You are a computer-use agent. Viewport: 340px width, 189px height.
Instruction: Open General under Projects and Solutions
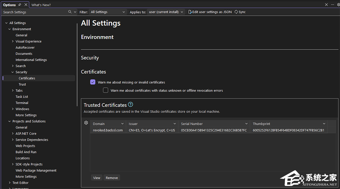(x=21, y=128)
